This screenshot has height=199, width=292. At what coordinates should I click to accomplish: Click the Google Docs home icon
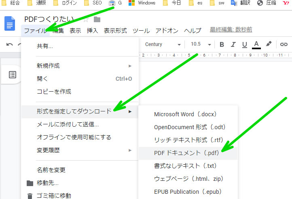9,24
